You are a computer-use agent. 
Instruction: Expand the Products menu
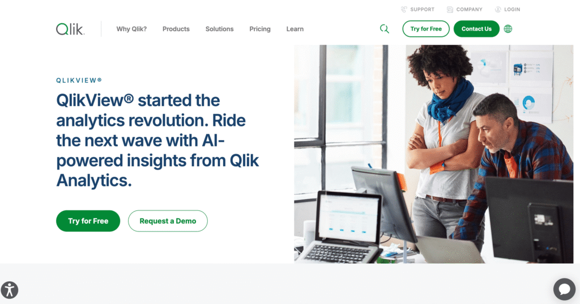click(x=176, y=29)
